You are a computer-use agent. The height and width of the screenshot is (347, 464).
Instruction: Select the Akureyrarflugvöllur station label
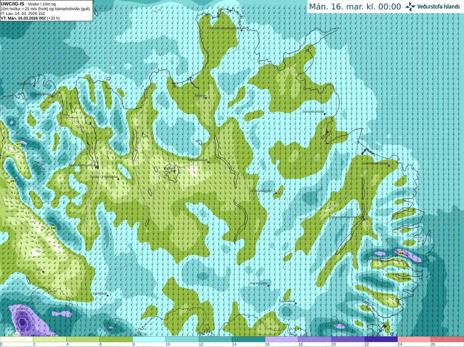82,165
